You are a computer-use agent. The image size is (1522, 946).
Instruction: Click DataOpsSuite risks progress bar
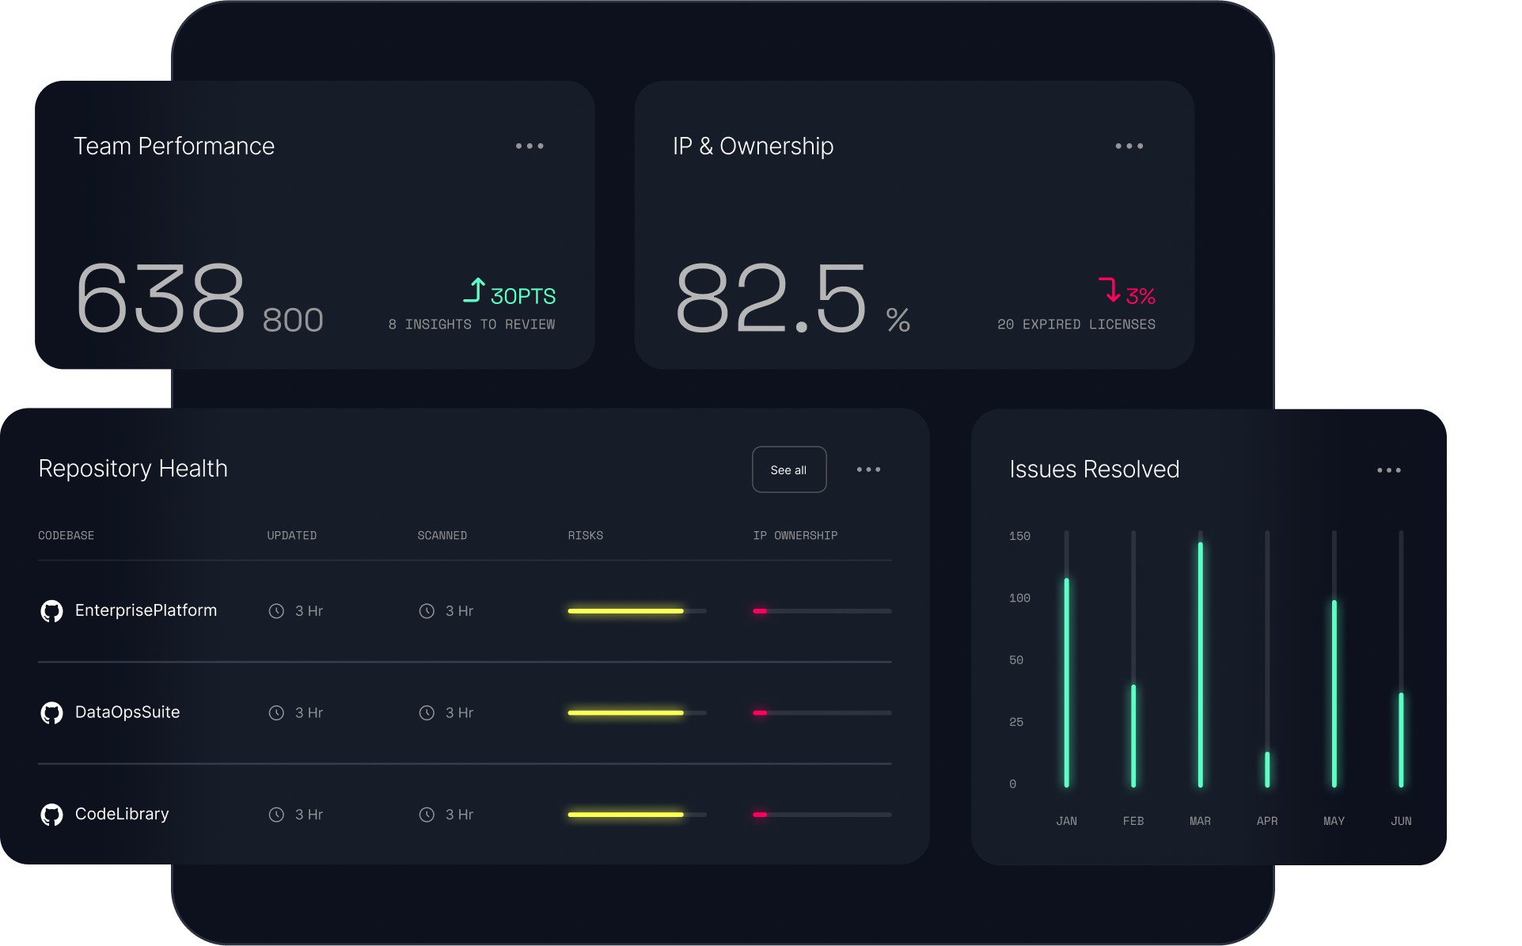(x=637, y=713)
